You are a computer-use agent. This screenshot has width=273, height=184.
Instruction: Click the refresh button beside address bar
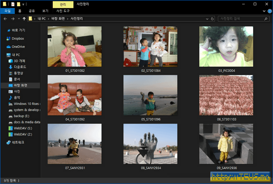pos(212,19)
